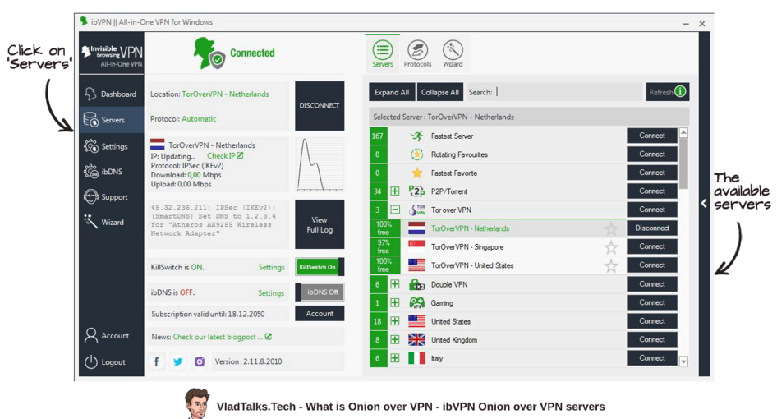This screenshot has height=419, width=777.
Task: Open Account in the left sidebar
Action: [x=111, y=336]
